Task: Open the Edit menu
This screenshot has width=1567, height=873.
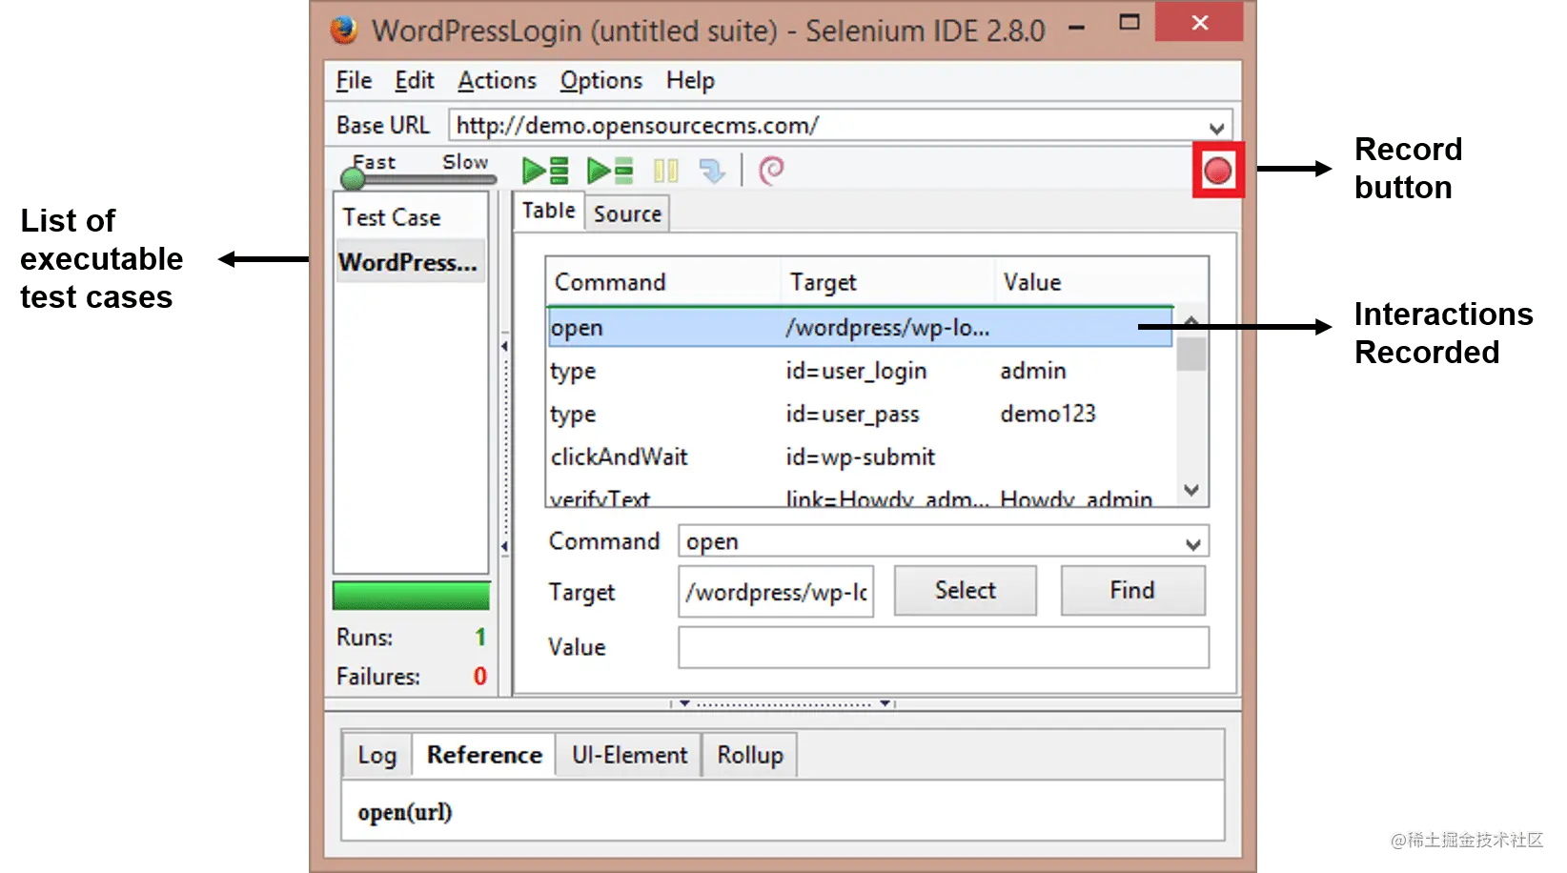Action: pos(415,81)
